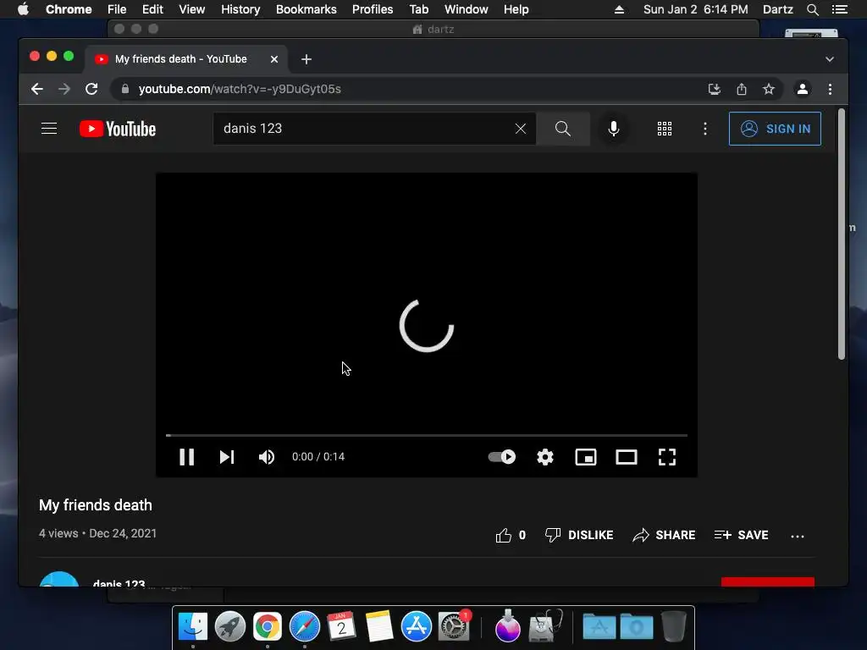
Task: Click the address bar URL
Action: point(240,89)
